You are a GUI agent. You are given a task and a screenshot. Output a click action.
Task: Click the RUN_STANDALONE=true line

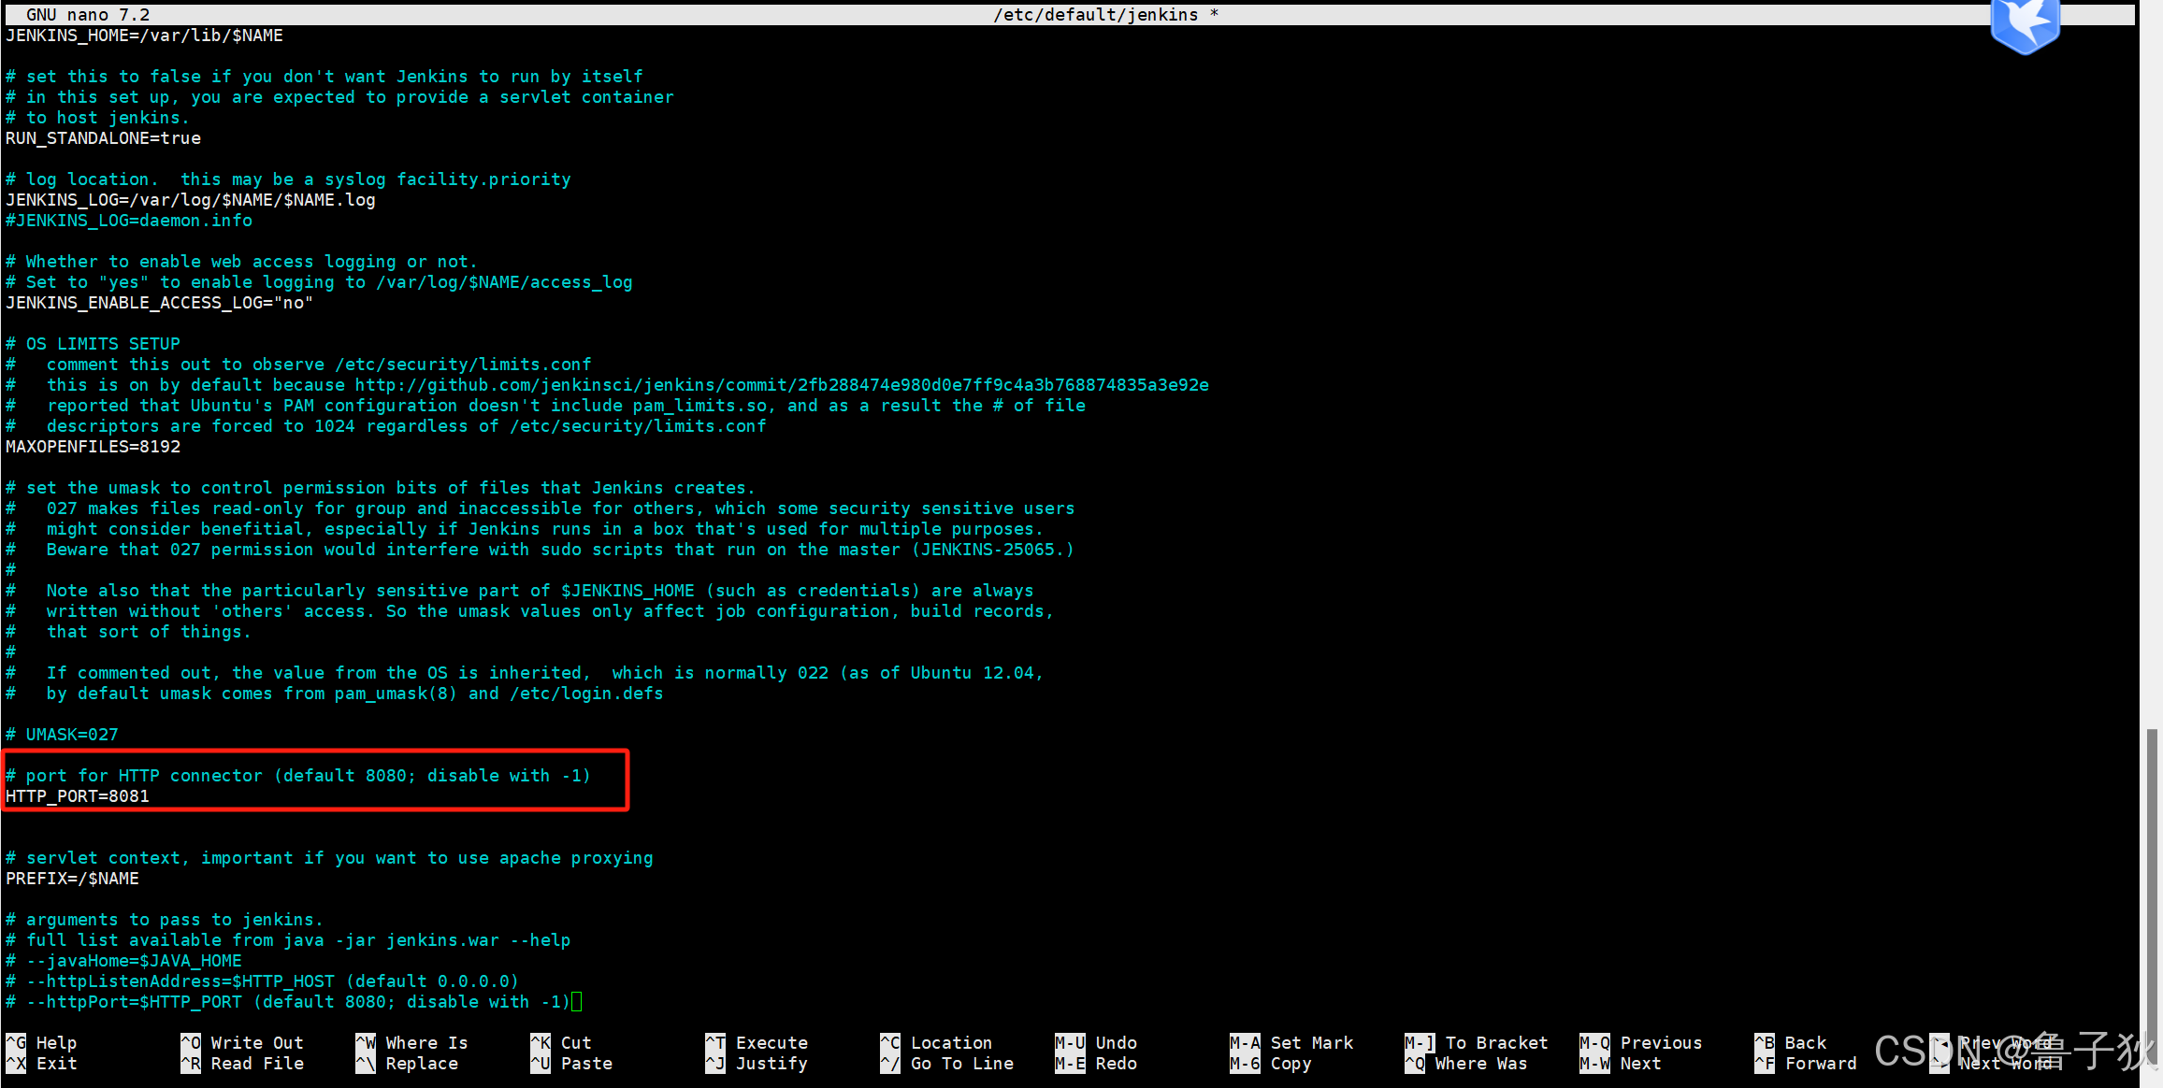[103, 137]
